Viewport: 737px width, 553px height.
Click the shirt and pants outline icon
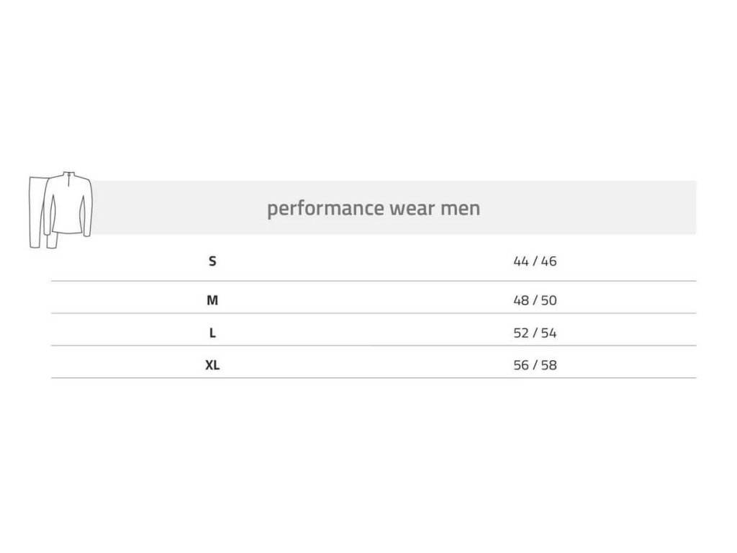(60, 210)
